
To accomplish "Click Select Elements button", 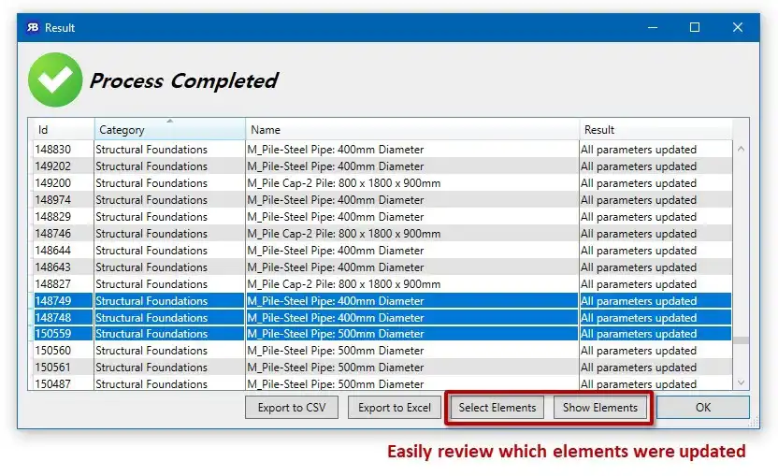I will pyautogui.click(x=497, y=408).
